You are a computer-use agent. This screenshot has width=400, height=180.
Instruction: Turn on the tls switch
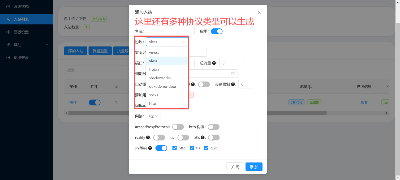point(183,137)
